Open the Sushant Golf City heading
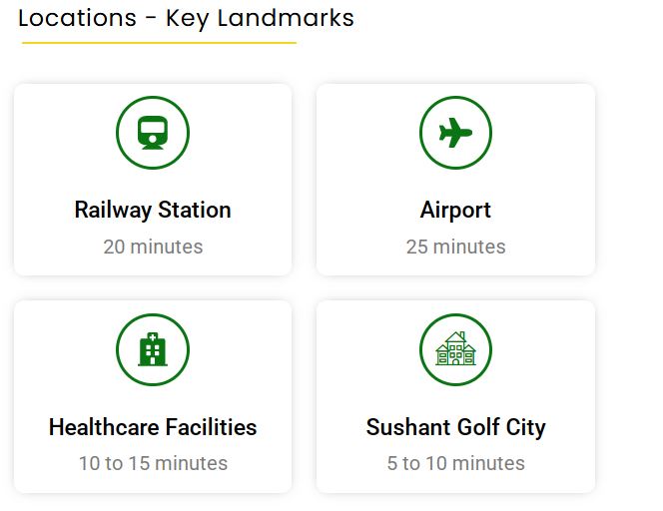This screenshot has height=511, width=663. (455, 427)
